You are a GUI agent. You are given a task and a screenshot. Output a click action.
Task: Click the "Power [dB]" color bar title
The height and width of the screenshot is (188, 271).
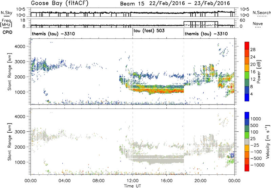click(x=259, y=72)
